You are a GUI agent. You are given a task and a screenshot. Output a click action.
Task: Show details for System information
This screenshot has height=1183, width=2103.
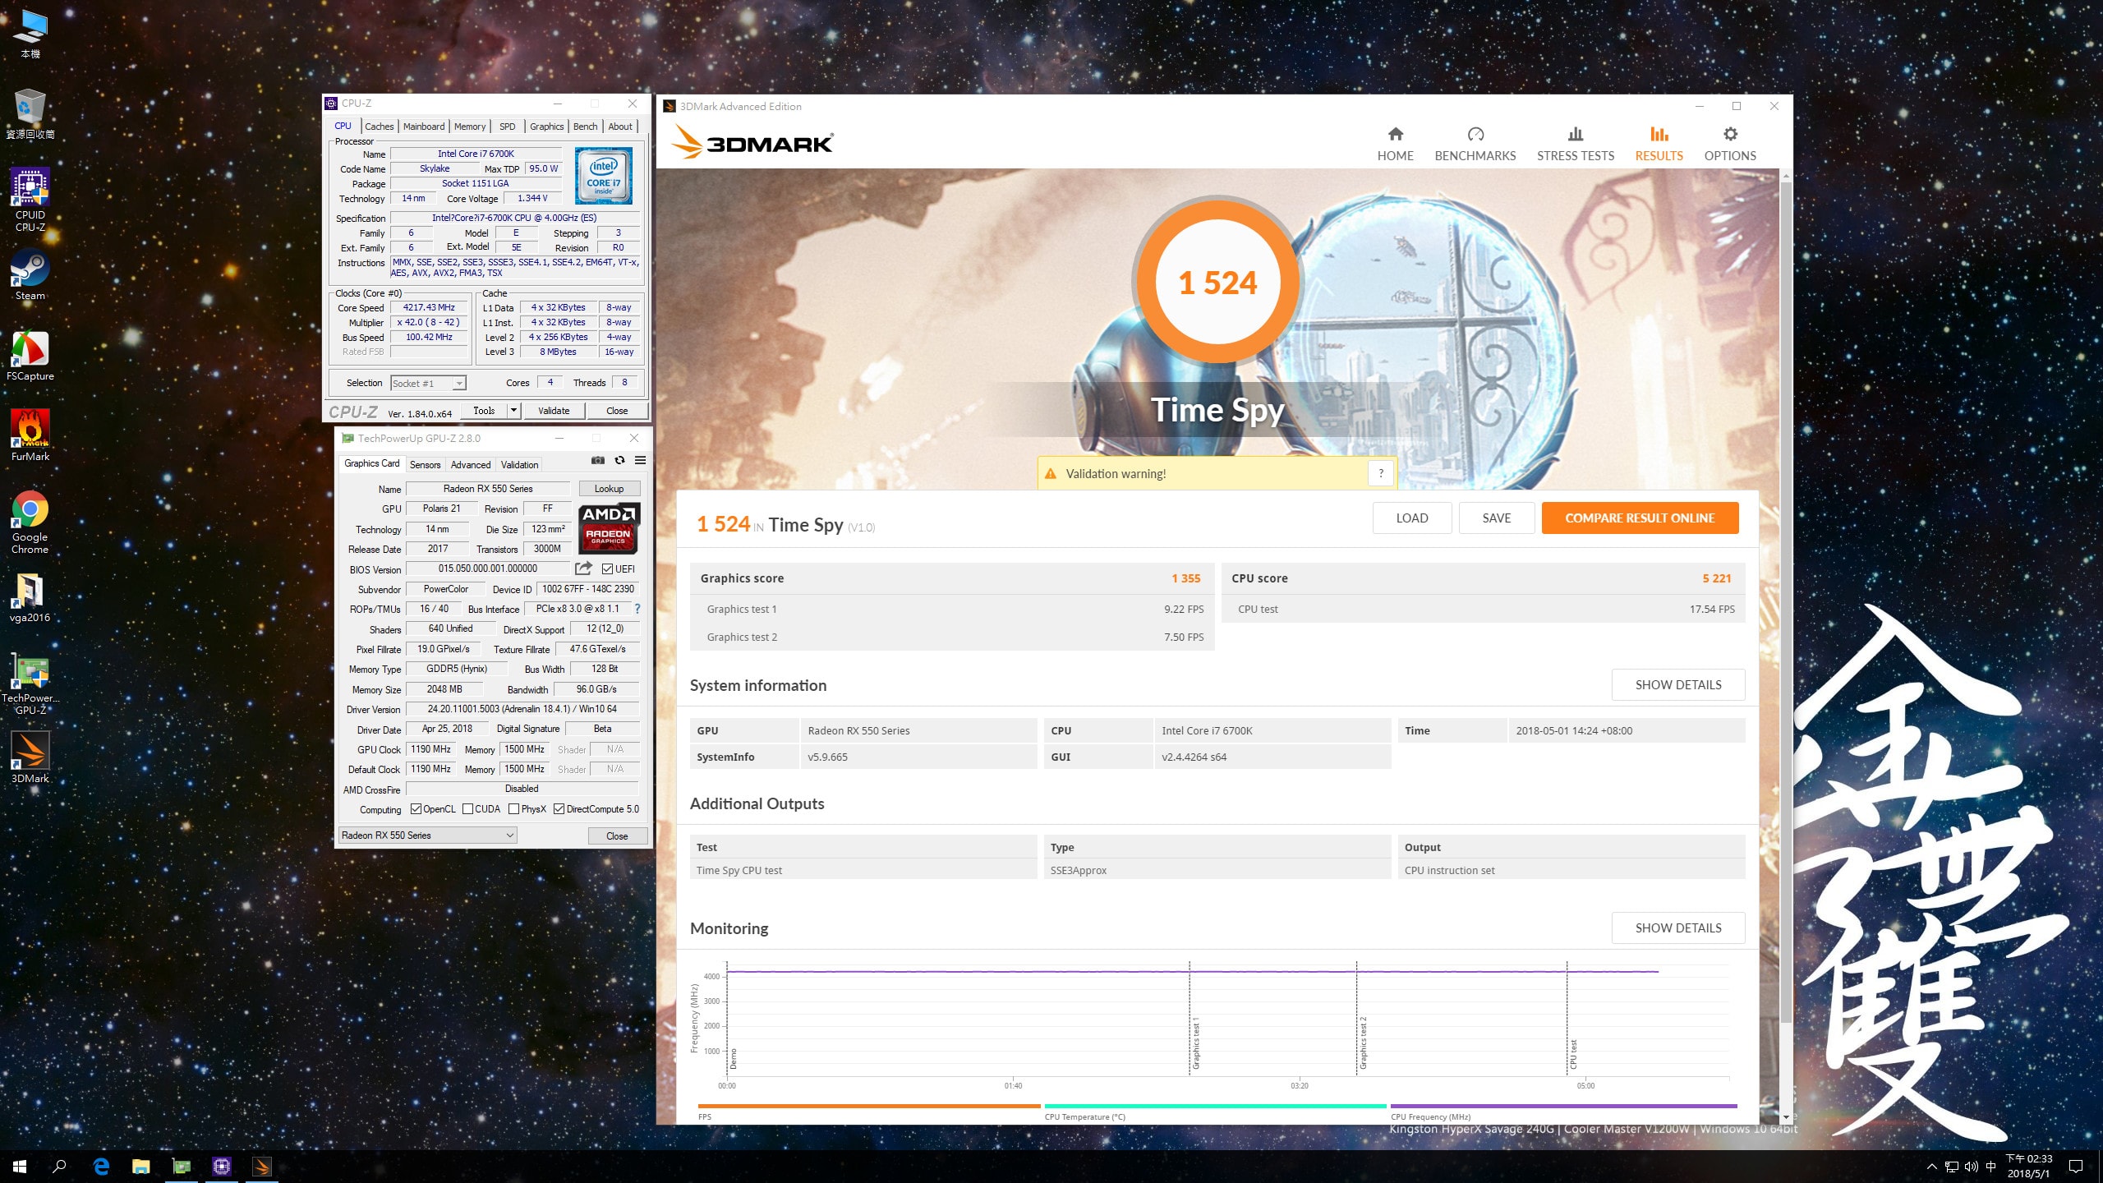[1677, 684]
